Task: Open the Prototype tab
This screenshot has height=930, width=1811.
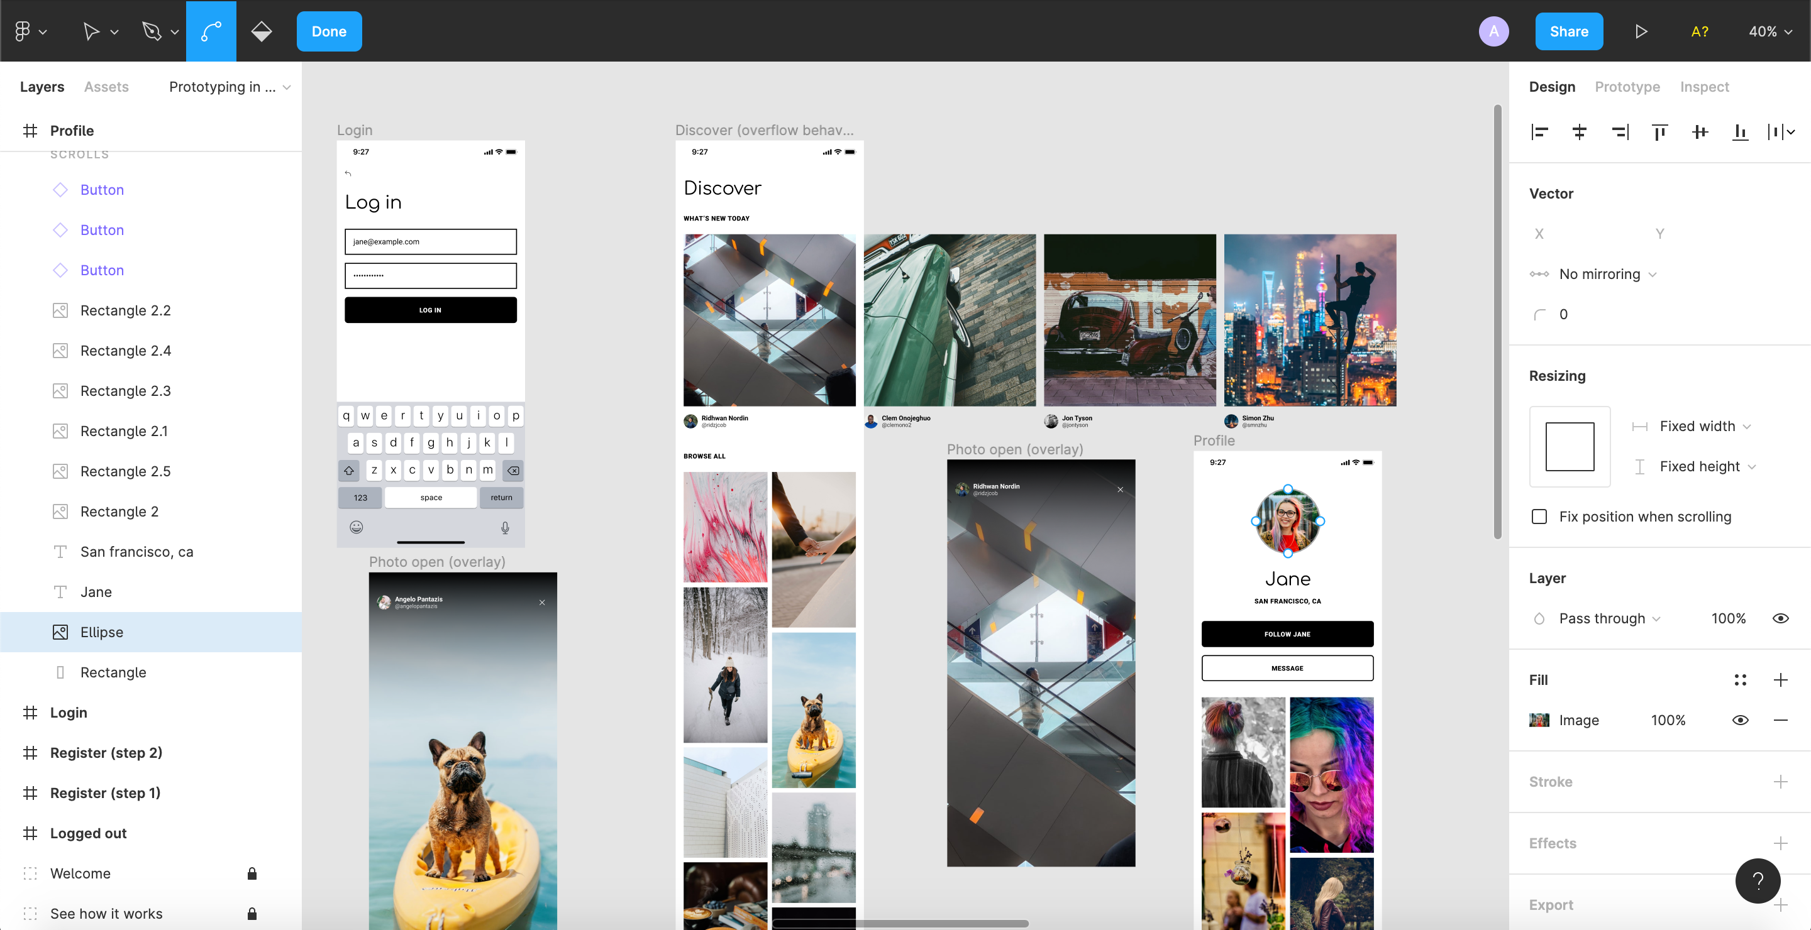Action: 1627,86
